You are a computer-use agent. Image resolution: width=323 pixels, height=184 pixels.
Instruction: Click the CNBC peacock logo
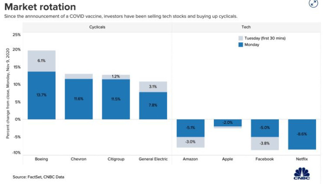click(x=301, y=172)
